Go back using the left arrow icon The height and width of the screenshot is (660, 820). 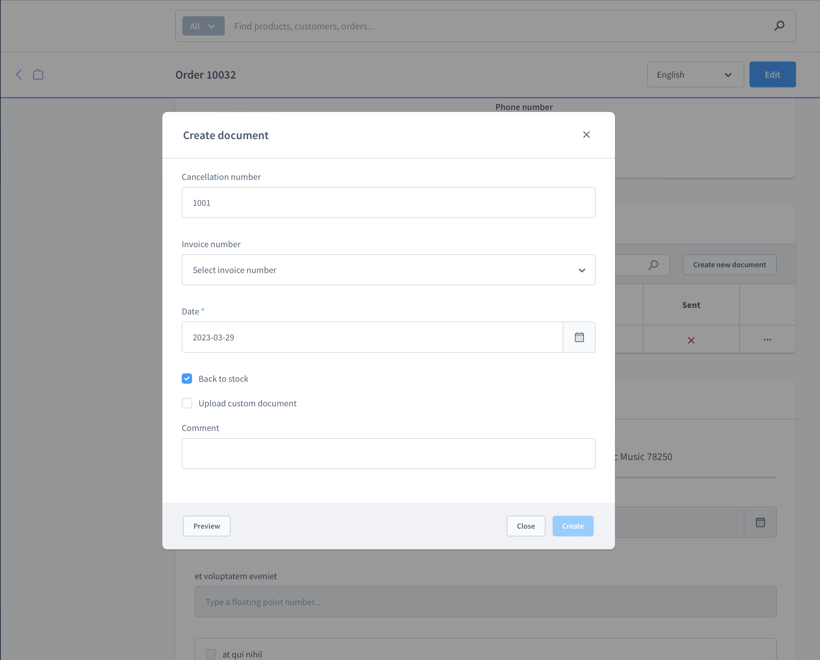[x=19, y=74]
